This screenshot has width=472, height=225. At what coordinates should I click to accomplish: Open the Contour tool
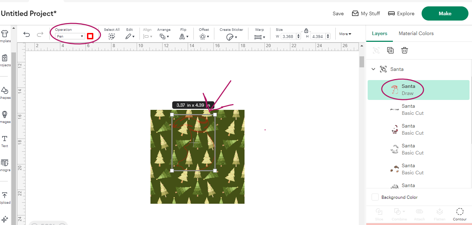click(x=460, y=214)
